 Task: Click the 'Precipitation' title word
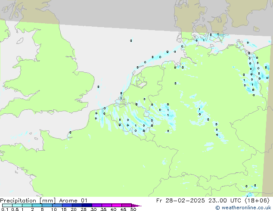(x=18, y=201)
